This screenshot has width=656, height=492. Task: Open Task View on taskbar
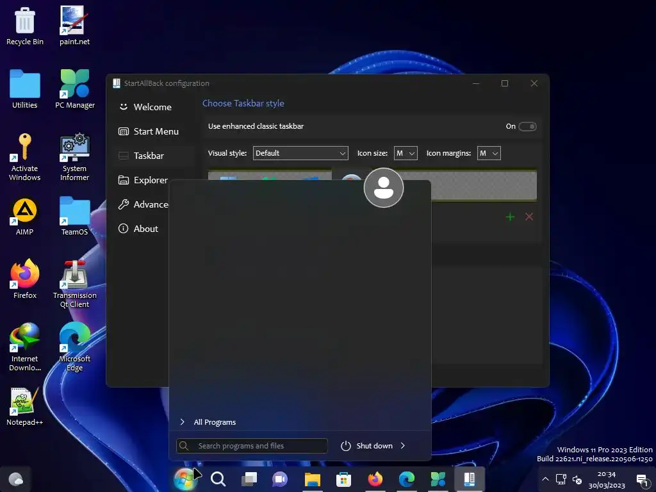249,479
